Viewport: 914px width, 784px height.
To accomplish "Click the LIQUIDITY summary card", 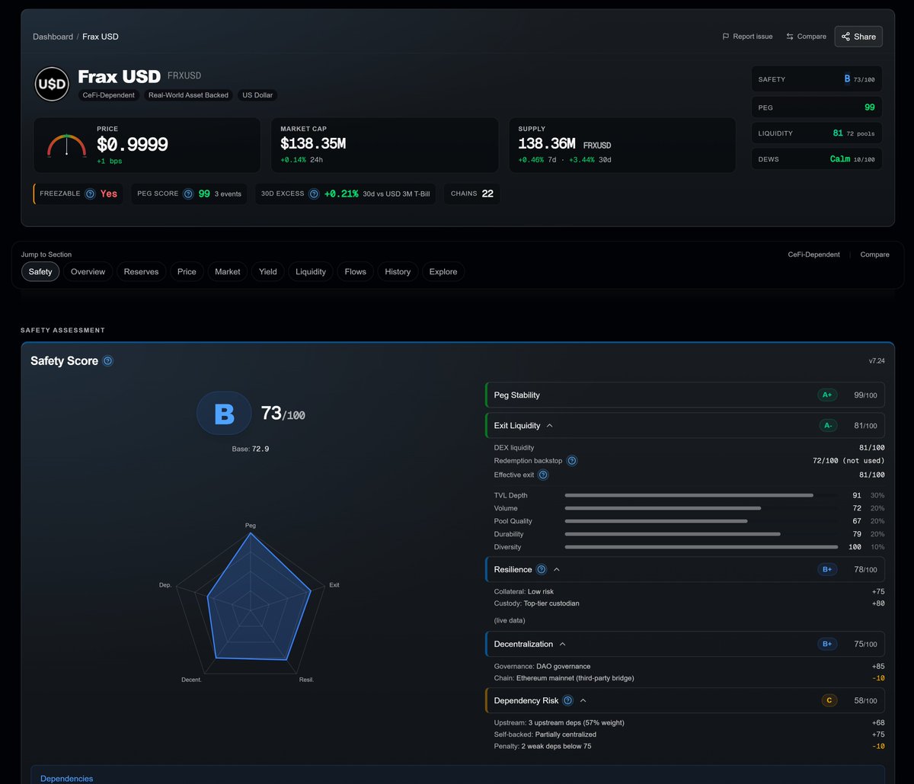I will [x=817, y=133].
